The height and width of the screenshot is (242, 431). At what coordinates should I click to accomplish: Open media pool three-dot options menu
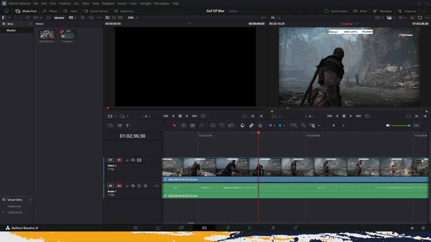(x=99, y=17)
